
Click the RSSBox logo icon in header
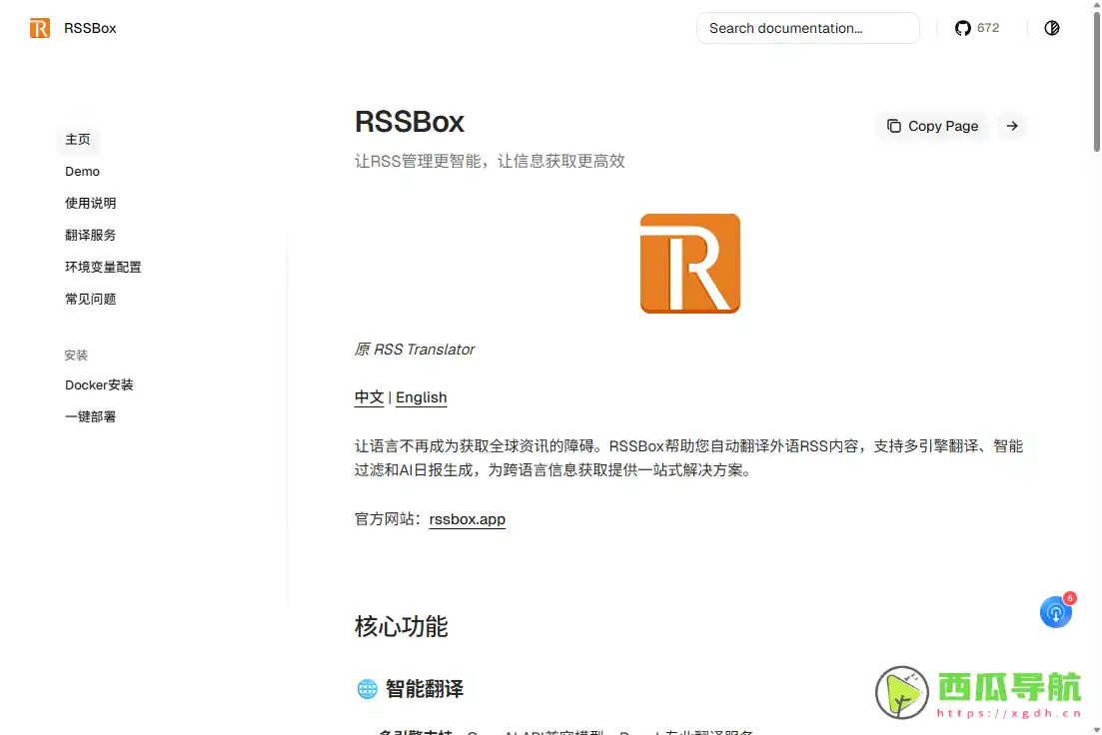pos(40,28)
